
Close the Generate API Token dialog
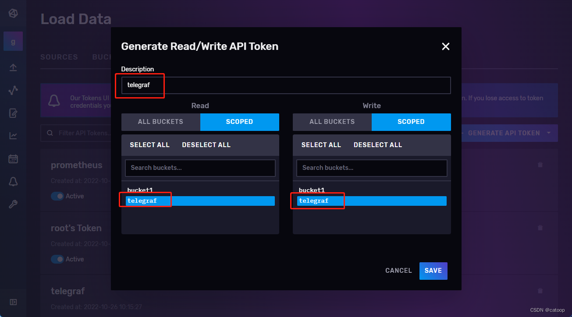(446, 46)
